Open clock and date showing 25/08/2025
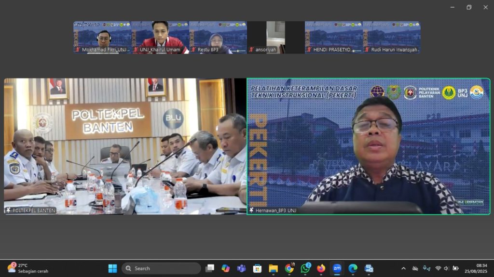The width and height of the screenshot is (494, 277). (475, 268)
